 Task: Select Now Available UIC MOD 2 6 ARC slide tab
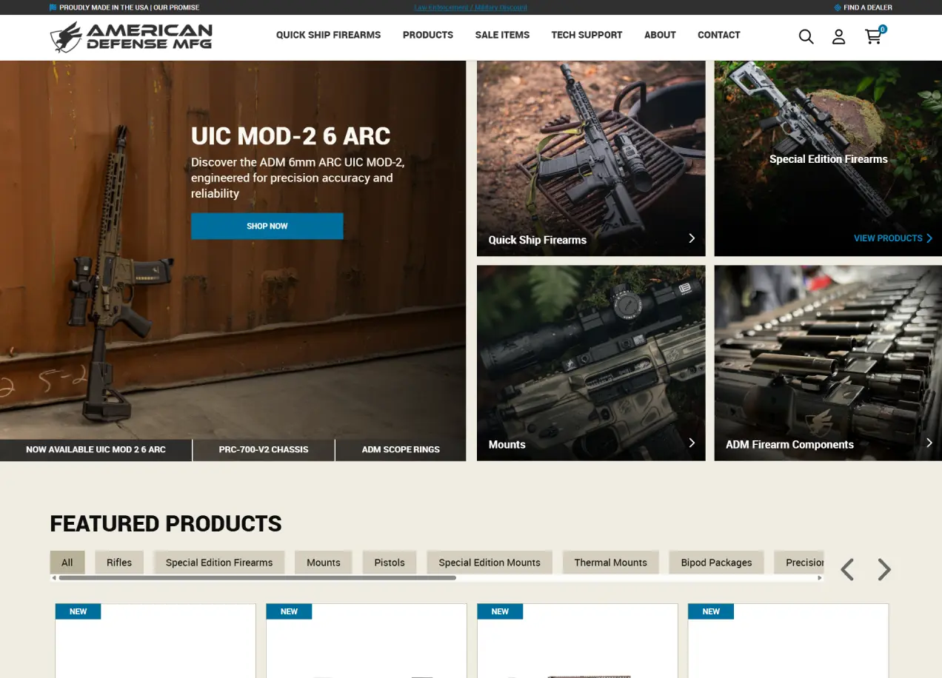click(x=96, y=450)
